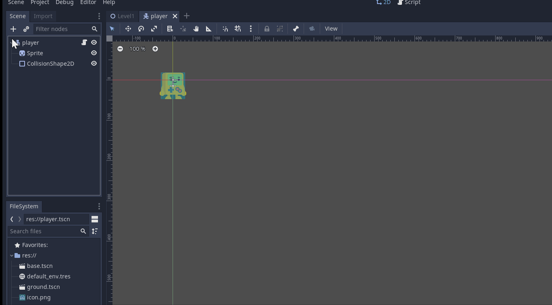Click the filter nodes magnifier icon
The height and width of the screenshot is (305, 552).
click(x=94, y=29)
